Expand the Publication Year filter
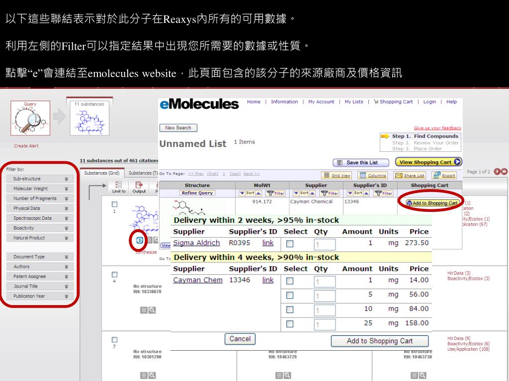 coord(40,296)
